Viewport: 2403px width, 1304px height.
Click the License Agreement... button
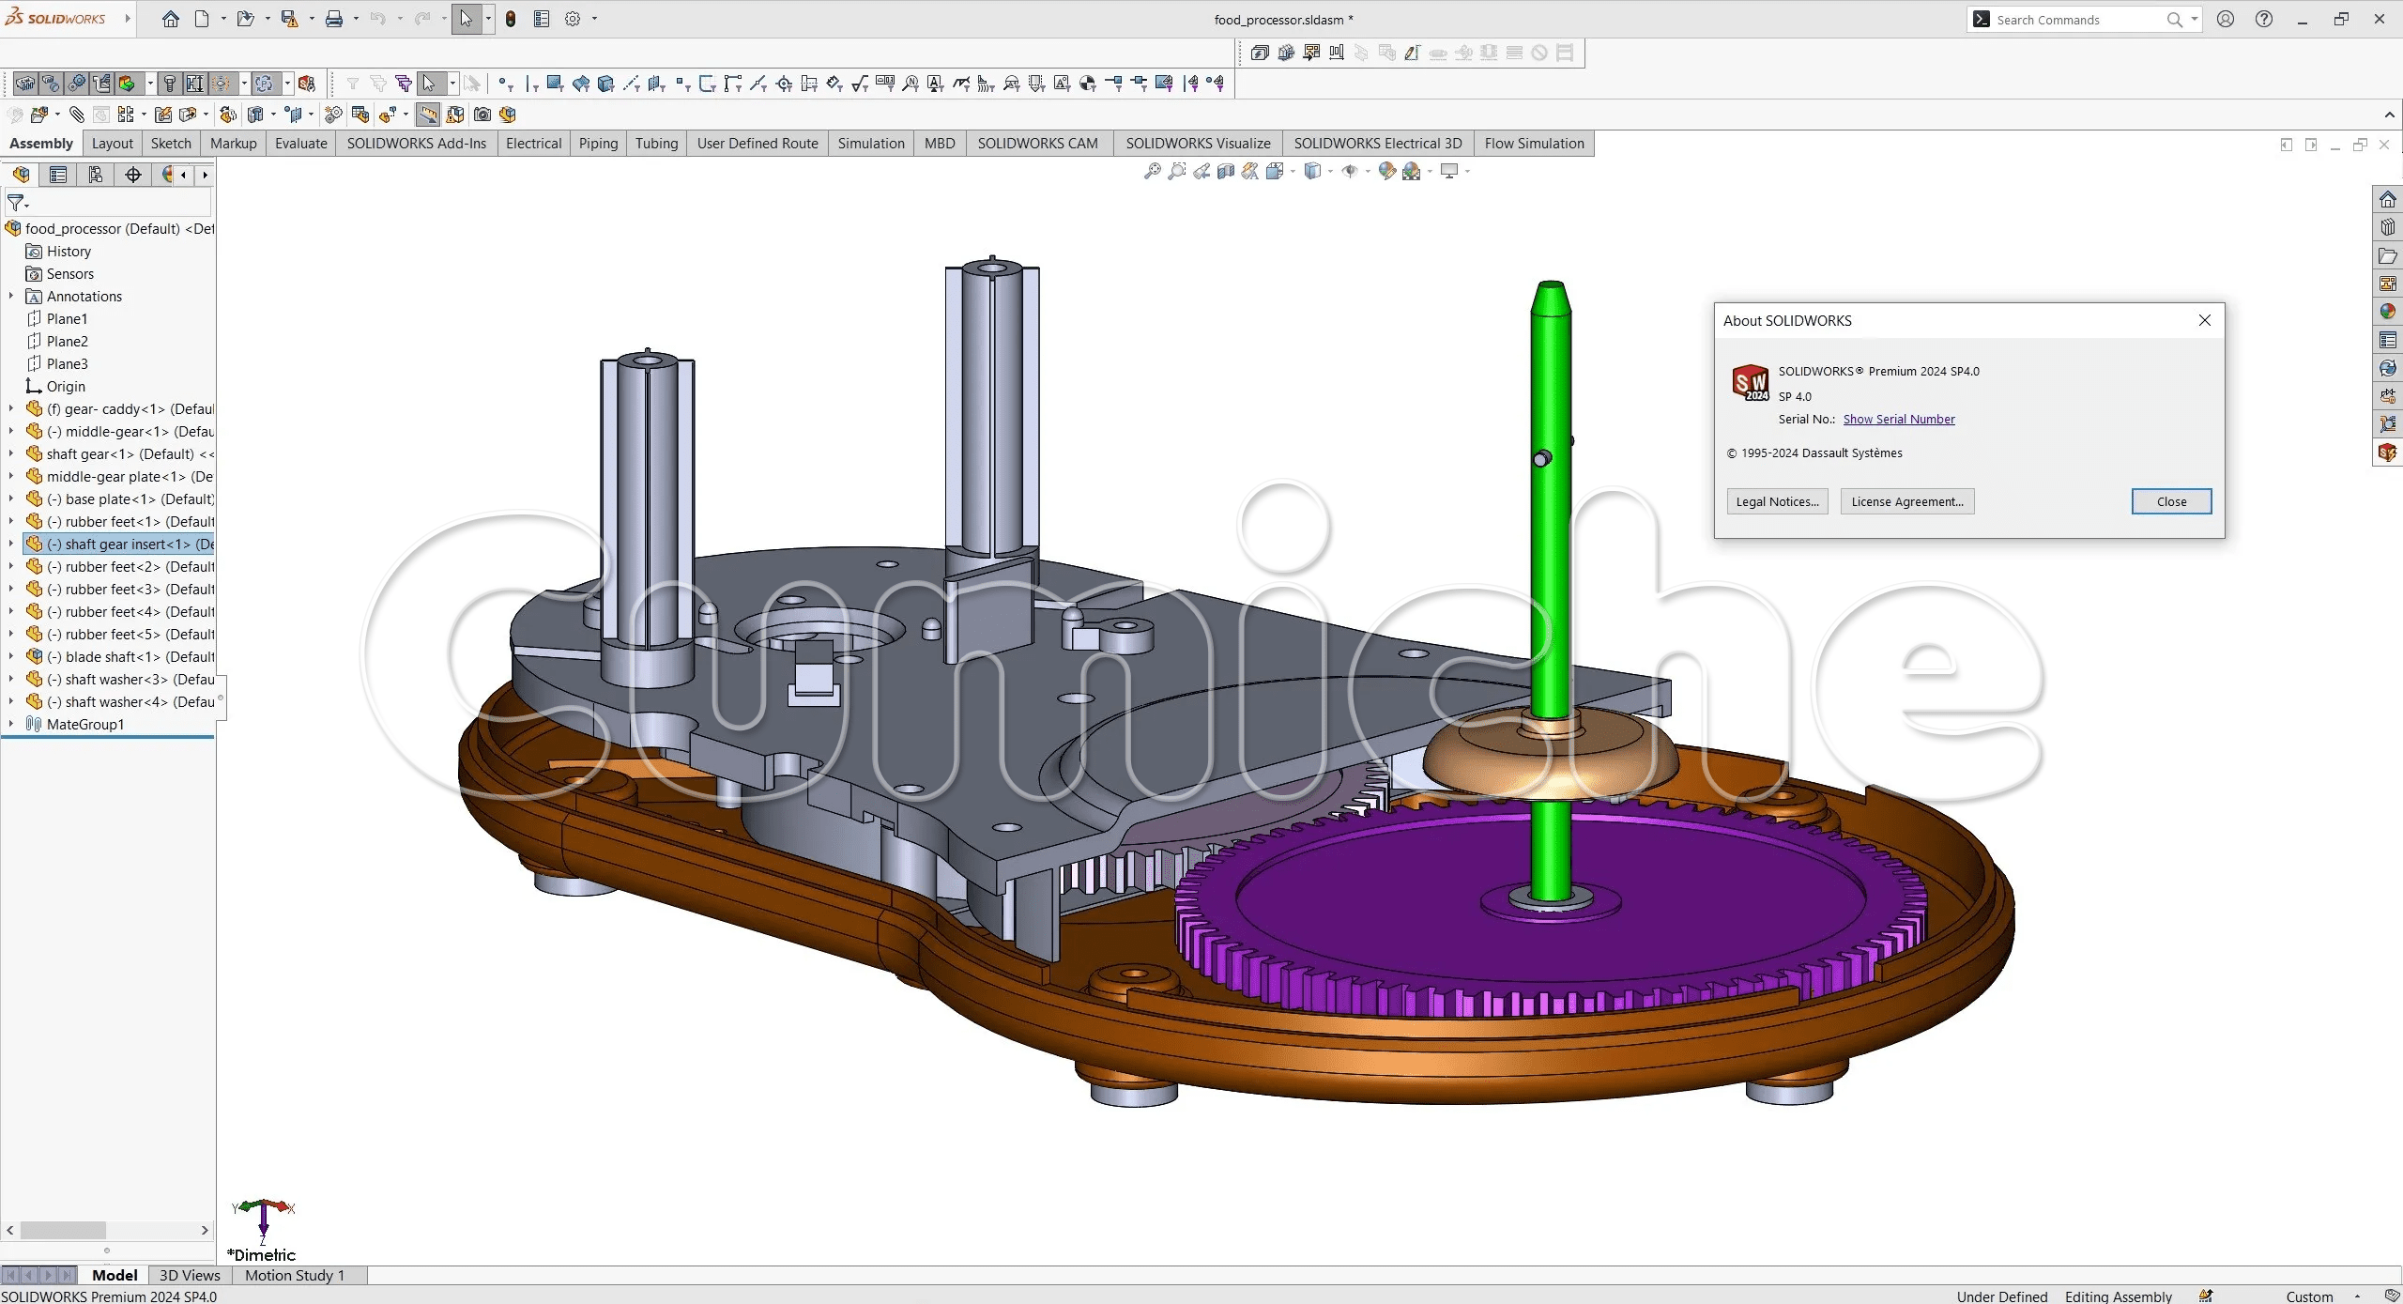click(1907, 501)
